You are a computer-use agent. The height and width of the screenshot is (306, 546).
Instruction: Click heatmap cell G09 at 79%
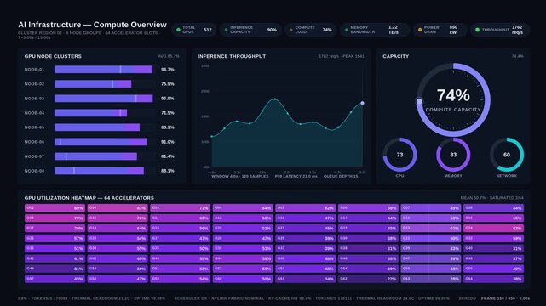coord(55,218)
